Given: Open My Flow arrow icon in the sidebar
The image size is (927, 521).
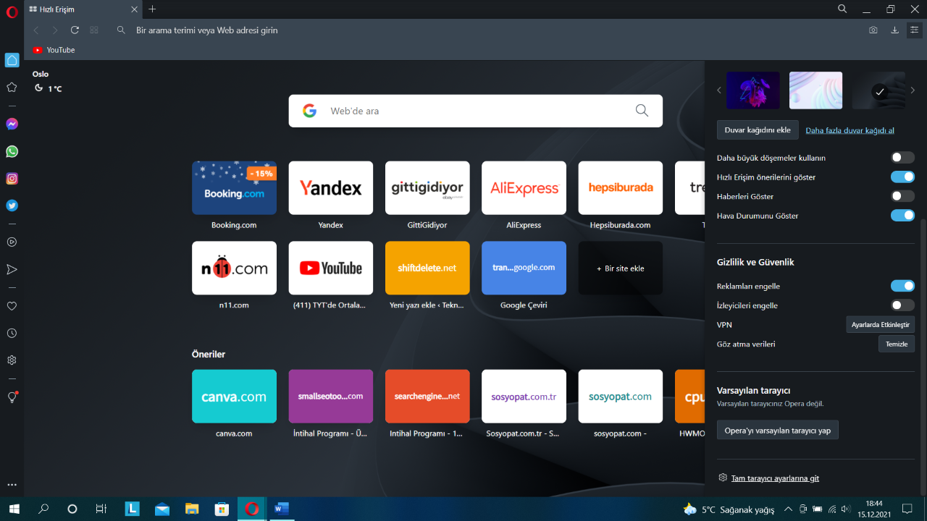Looking at the screenshot, I should [12, 269].
